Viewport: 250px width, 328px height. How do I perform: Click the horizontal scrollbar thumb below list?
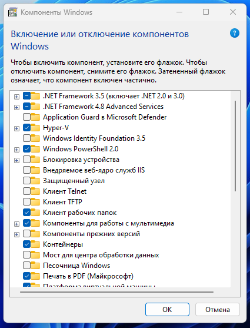pyautogui.click(x=116, y=292)
